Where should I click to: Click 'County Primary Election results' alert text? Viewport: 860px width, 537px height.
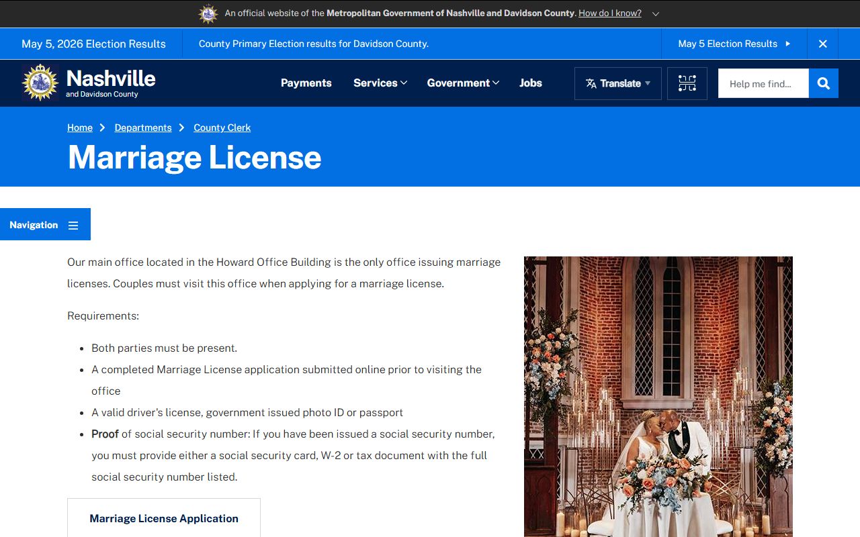click(x=314, y=44)
